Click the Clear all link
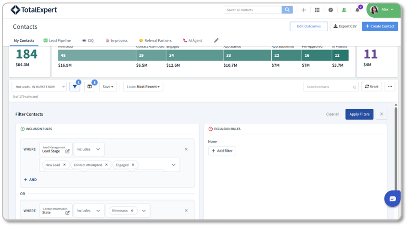The height and width of the screenshot is (227, 408). click(332, 114)
